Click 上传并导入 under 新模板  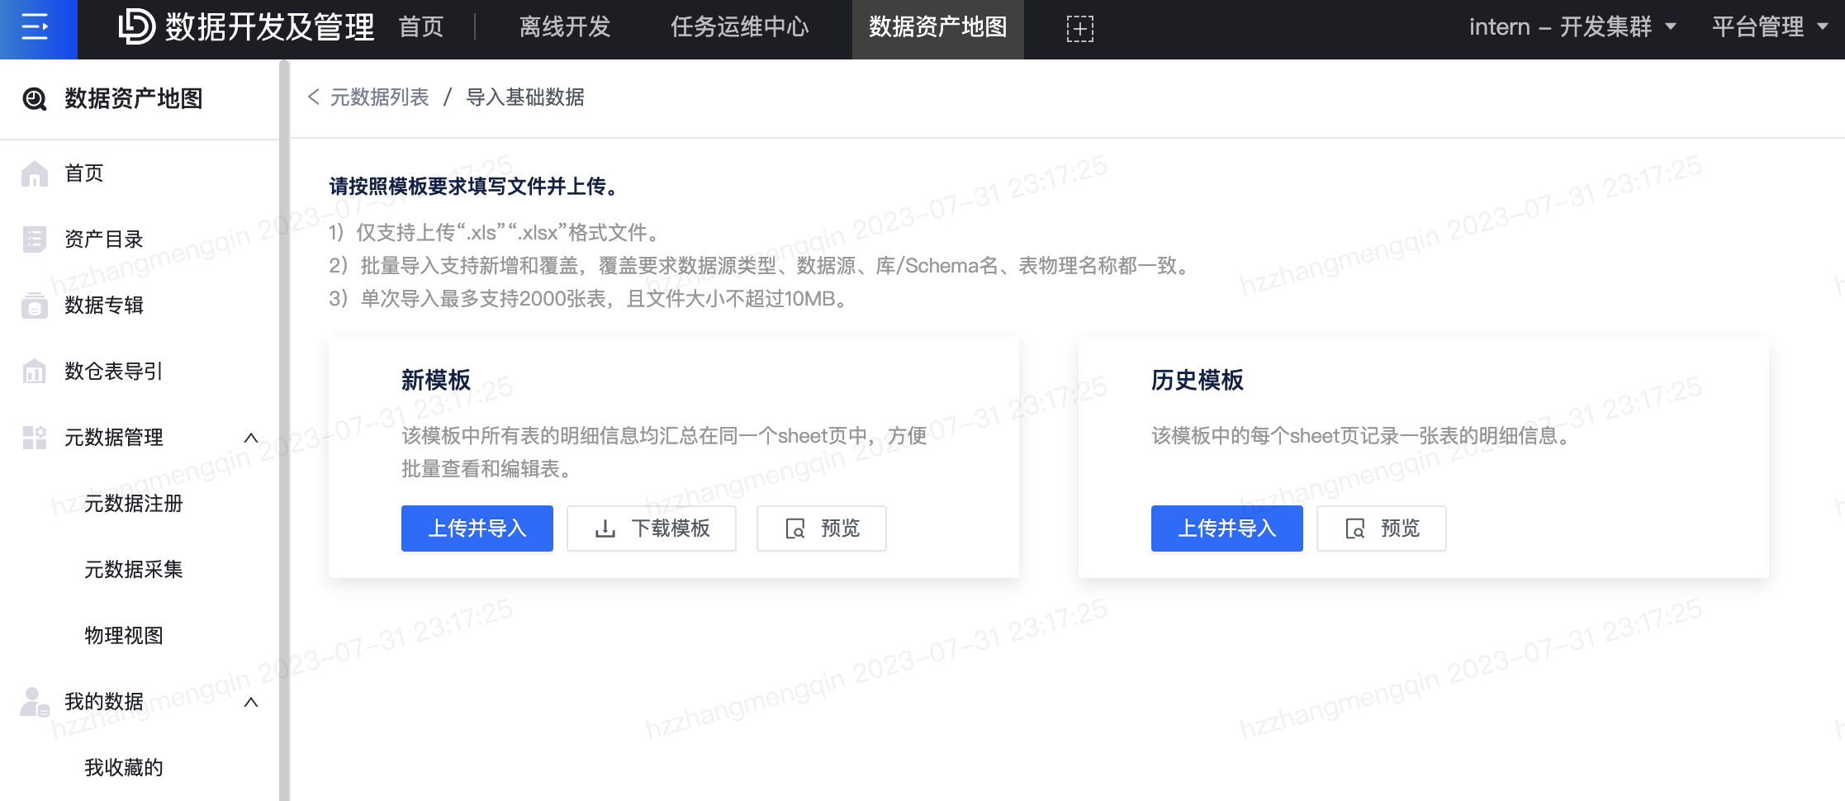click(x=477, y=528)
